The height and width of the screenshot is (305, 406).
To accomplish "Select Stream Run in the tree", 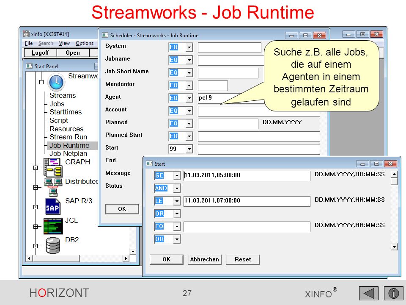I will click(x=69, y=137).
